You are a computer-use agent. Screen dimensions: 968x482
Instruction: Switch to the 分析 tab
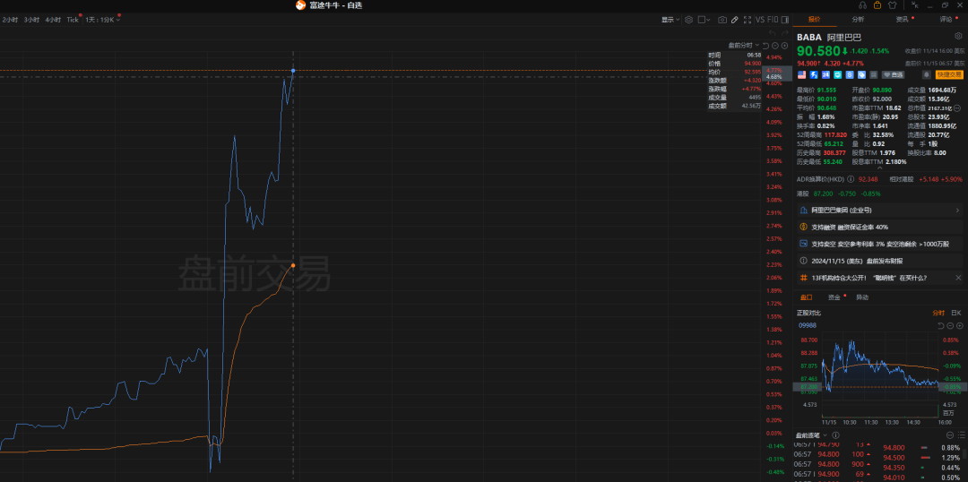click(858, 19)
